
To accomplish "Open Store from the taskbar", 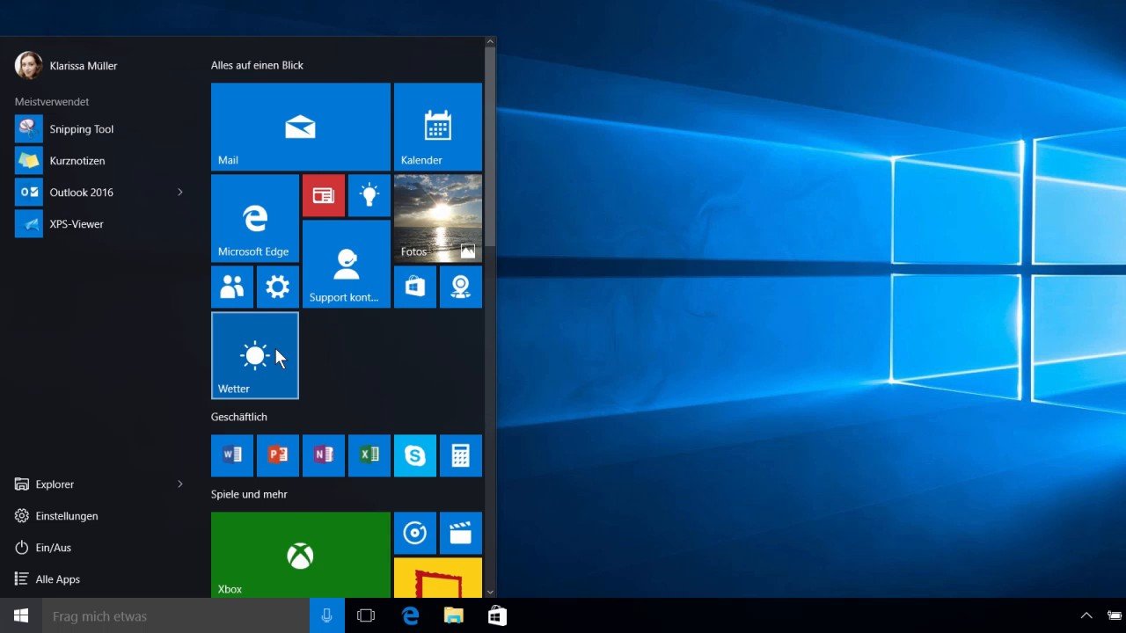I will 497,615.
